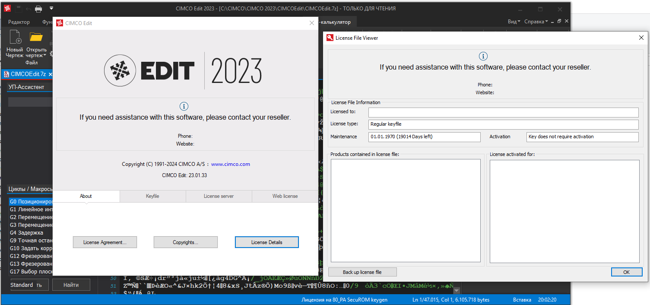
Task: Click the EDIT 2023 circular logo
Action: coord(119,70)
